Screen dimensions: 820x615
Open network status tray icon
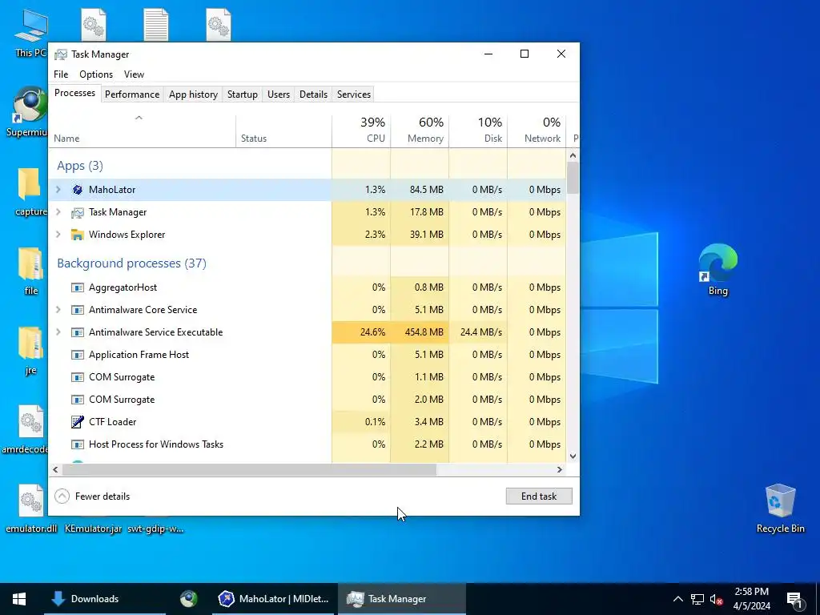point(697,599)
